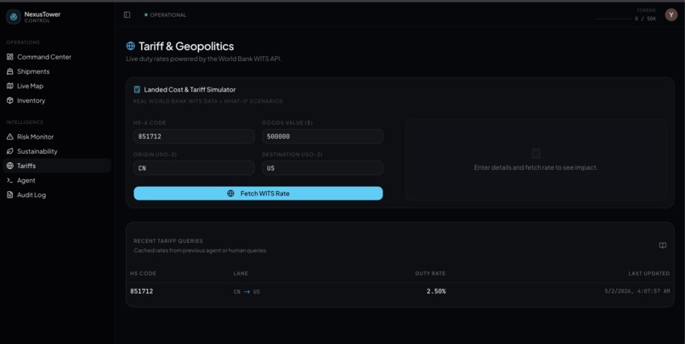
Task: Open Agent page
Action: [x=57, y=180]
